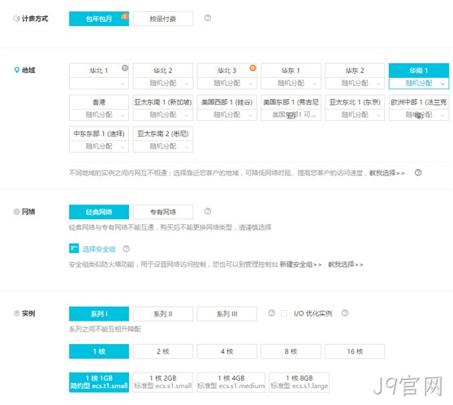Open 新建安全组>> link
The image size is (453, 405).
coord(300,265)
